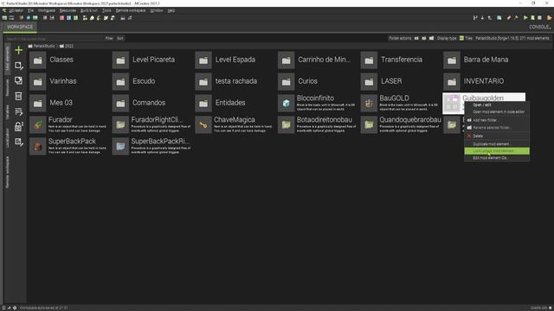Open the Help menu

pos(171,10)
